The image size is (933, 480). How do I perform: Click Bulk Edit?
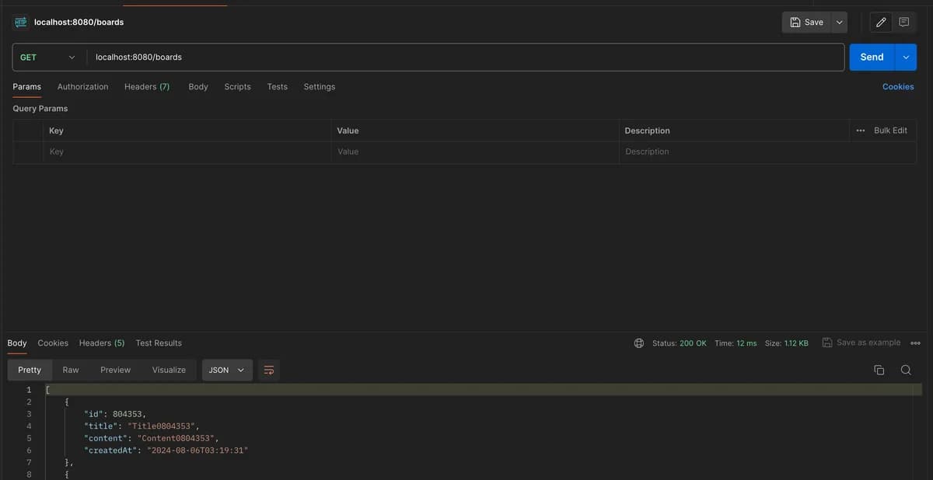pyautogui.click(x=890, y=130)
